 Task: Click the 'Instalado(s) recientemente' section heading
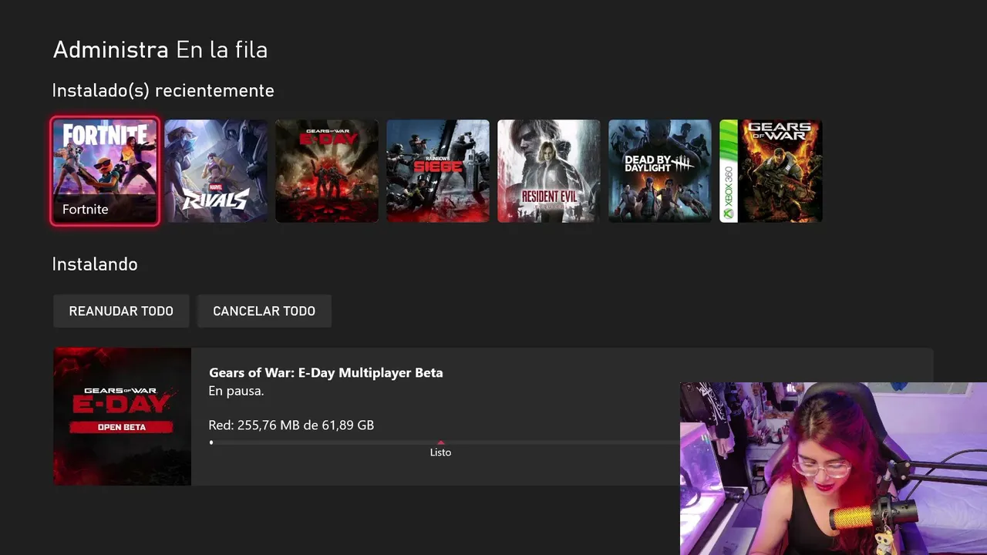click(x=163, y=91)
